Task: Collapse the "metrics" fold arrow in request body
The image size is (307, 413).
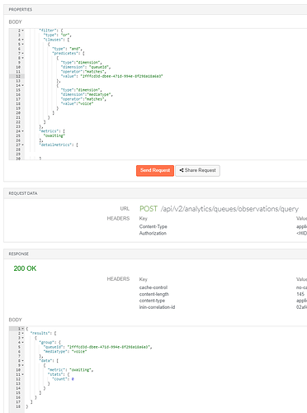Action: (x=23, y=131)
